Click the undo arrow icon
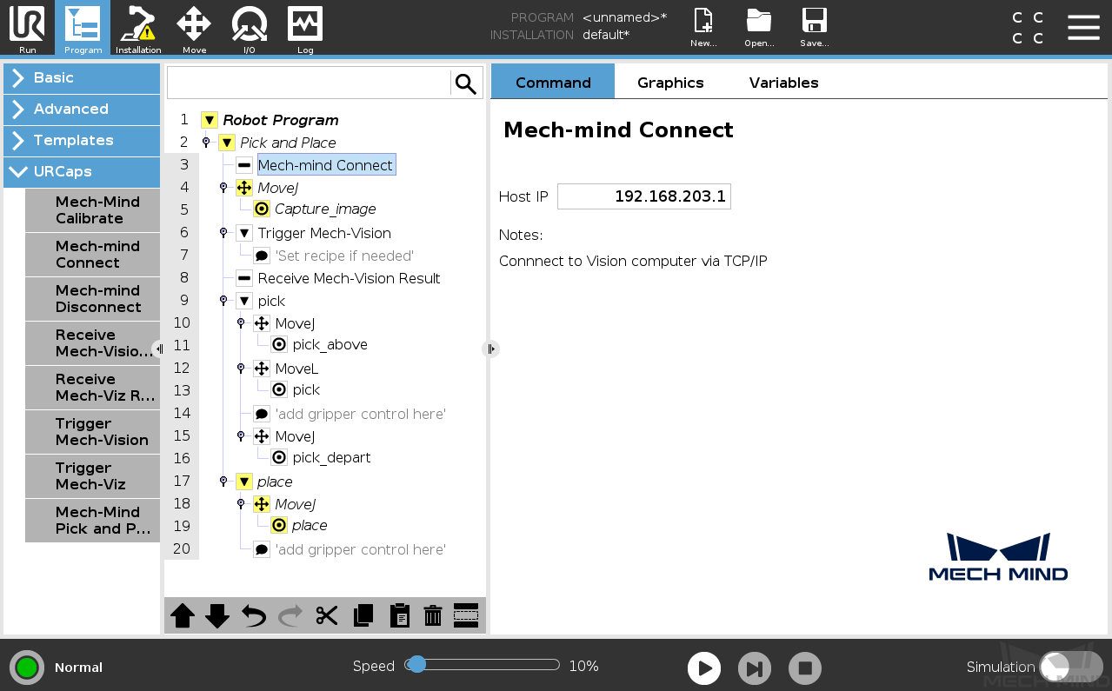This screenshot has height=691, width=1112. coord(254,615)
